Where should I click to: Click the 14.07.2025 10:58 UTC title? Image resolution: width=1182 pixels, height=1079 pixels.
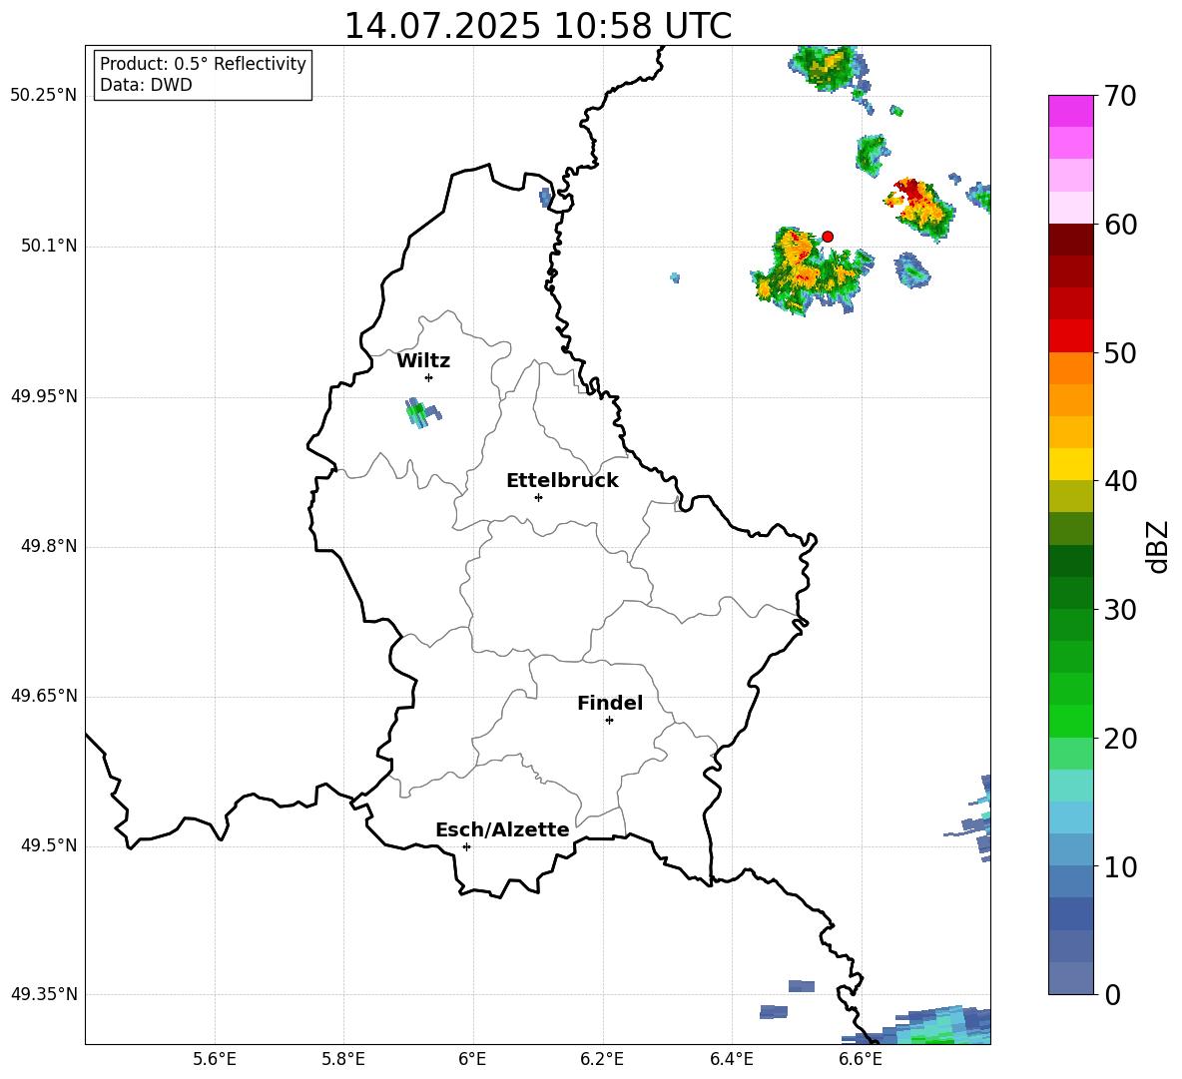click(538, 26)
